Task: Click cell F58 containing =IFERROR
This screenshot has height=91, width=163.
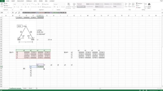Action: (40, 67)
